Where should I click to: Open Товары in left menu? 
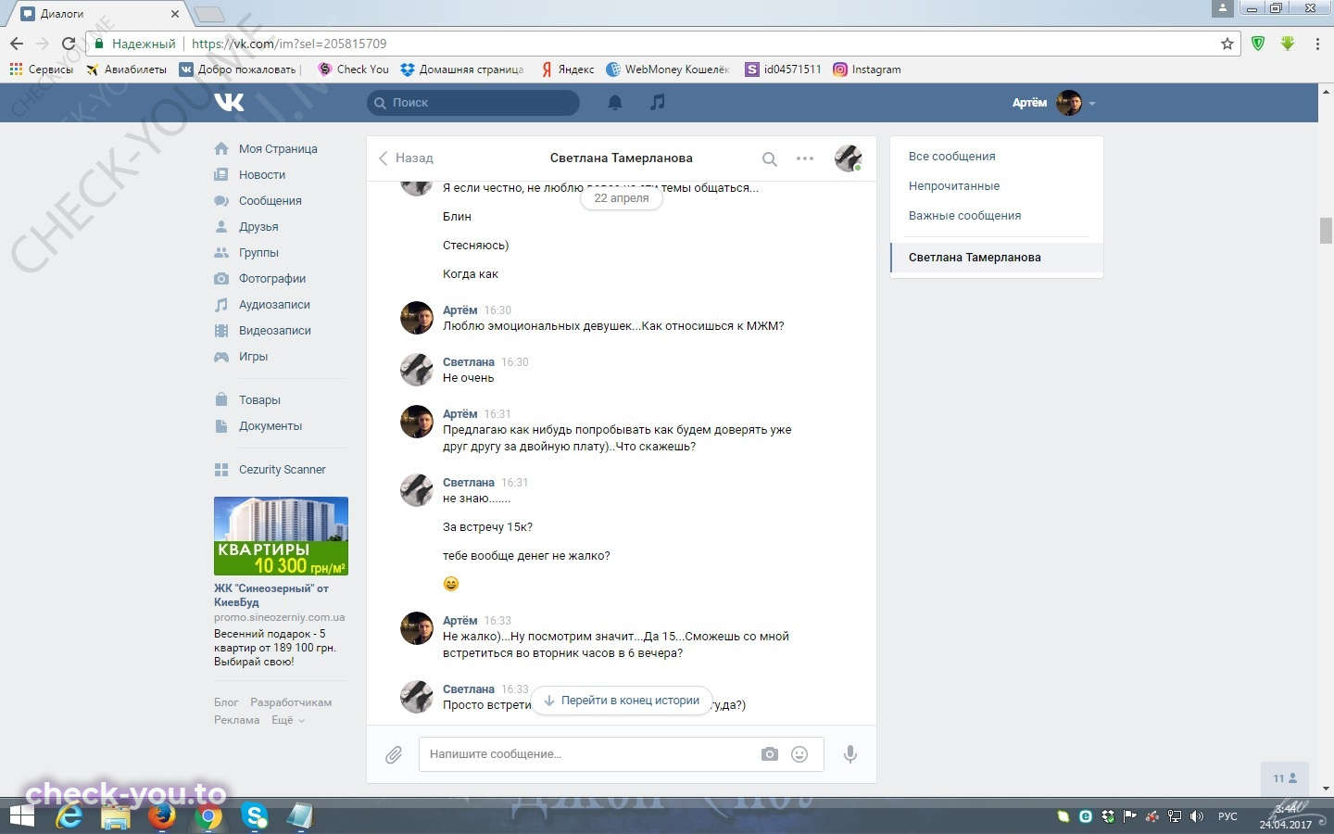click(x=259, y=400)
